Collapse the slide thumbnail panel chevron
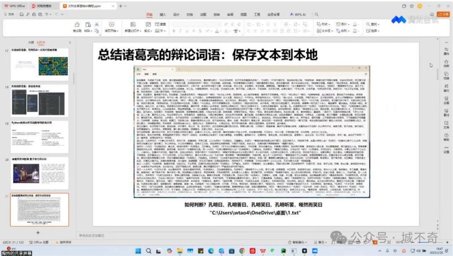 pyautogui.click(x=70, y=42)
